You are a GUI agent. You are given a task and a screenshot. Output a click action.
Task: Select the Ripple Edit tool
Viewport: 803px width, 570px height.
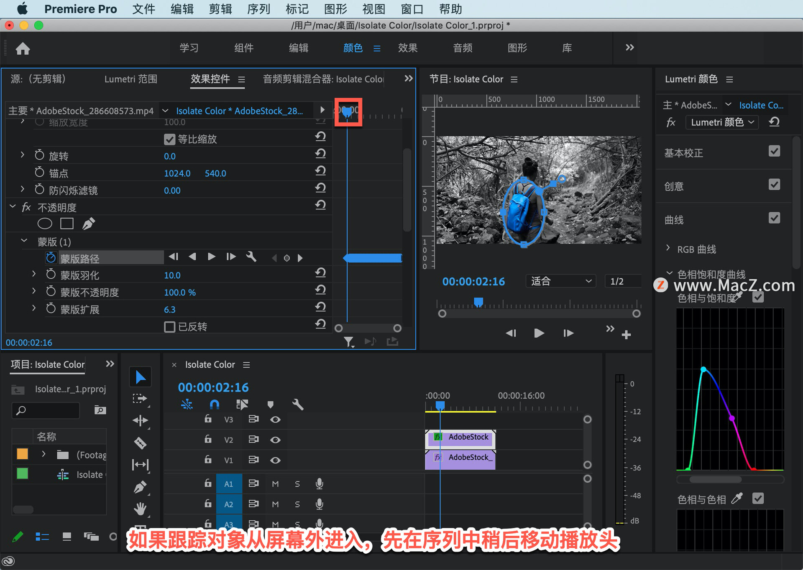[140, 421]
